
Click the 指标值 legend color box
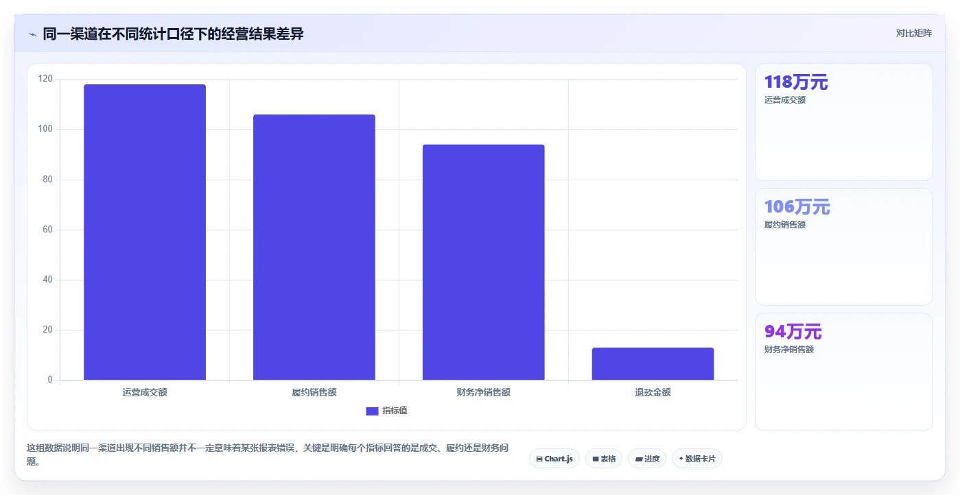[x=372, y=411]
